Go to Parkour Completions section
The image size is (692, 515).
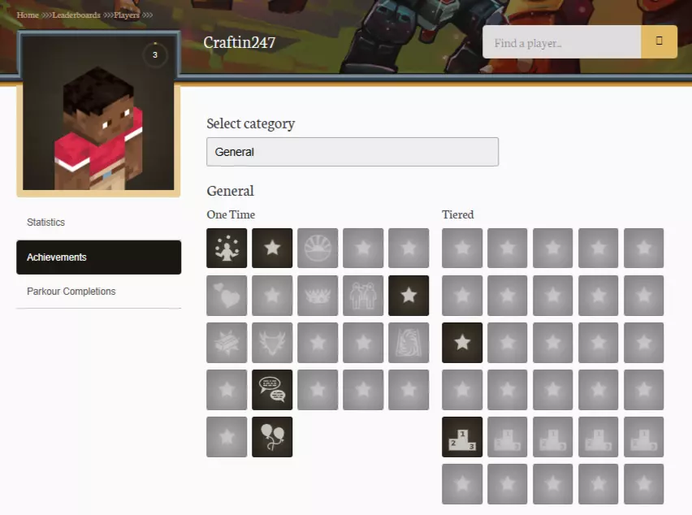click(x=71, y=292)
